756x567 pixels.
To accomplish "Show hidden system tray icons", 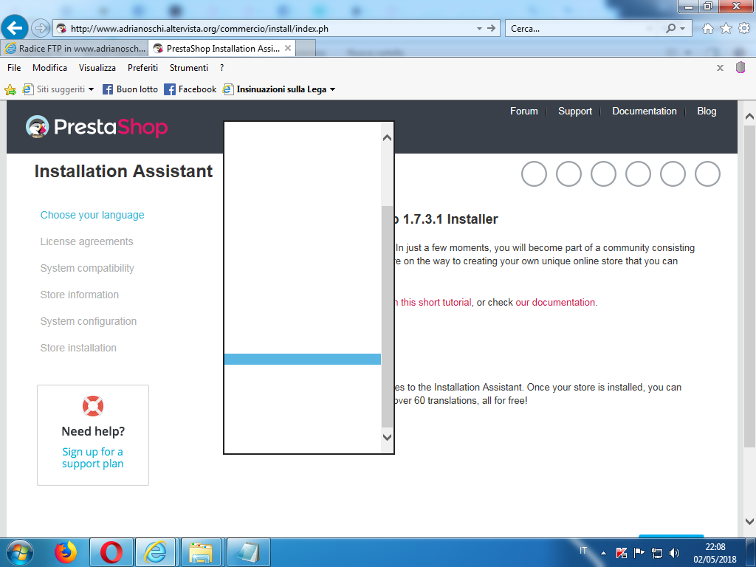I will [x=603, y=553].
